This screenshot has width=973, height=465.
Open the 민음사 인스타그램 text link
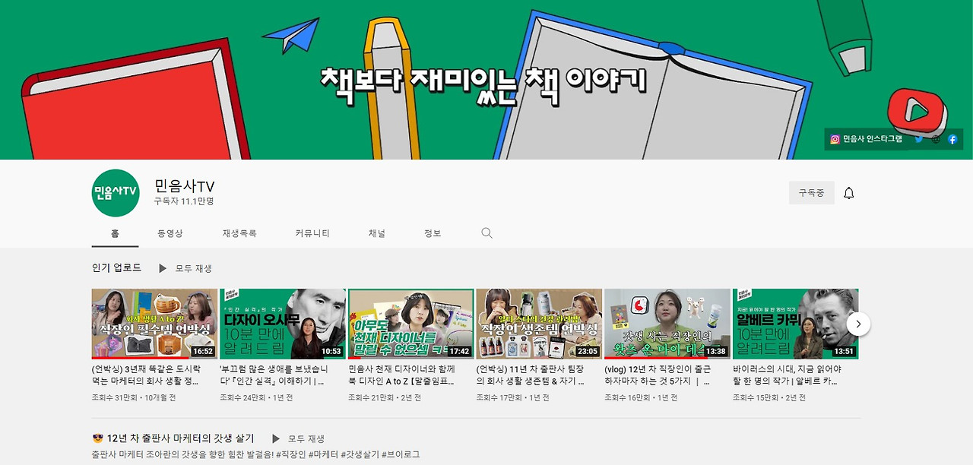coord(872,139)
